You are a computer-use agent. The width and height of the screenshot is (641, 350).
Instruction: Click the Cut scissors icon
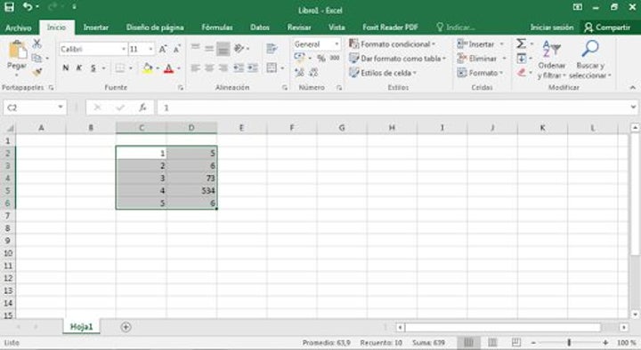click(37, 44)
